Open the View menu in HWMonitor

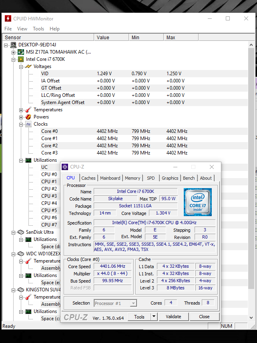[22, 29]
